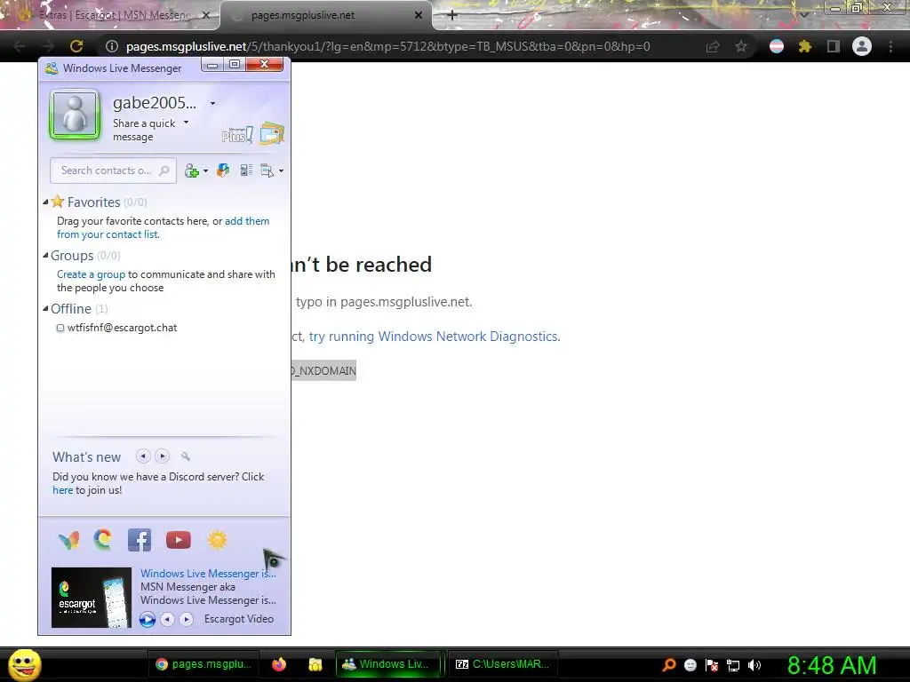This screenshot has width=910, height=682.
Task: Switch to pages.msgplu... Chrome taskbar button
Action: tap(204, 664)
